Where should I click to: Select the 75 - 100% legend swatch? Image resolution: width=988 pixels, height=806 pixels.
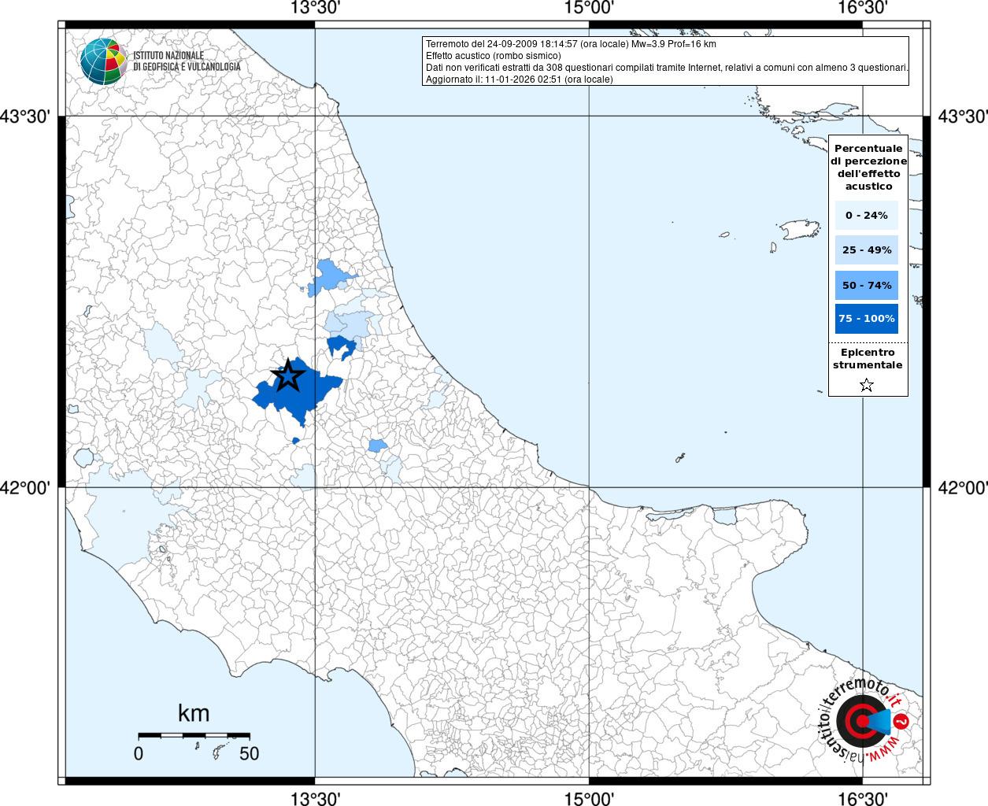pos(867,319)
